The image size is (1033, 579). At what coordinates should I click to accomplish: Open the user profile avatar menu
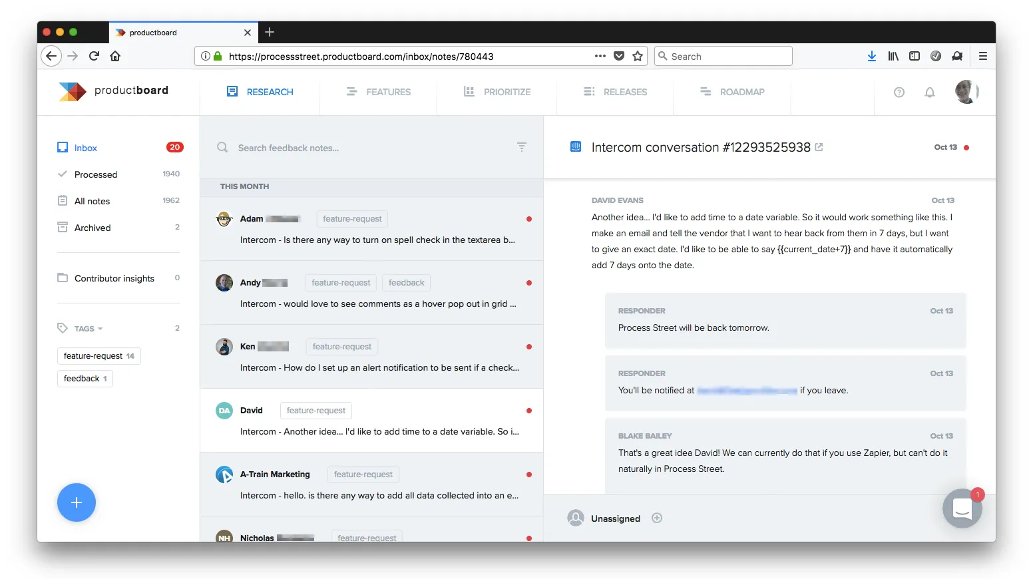click(966, 92)
